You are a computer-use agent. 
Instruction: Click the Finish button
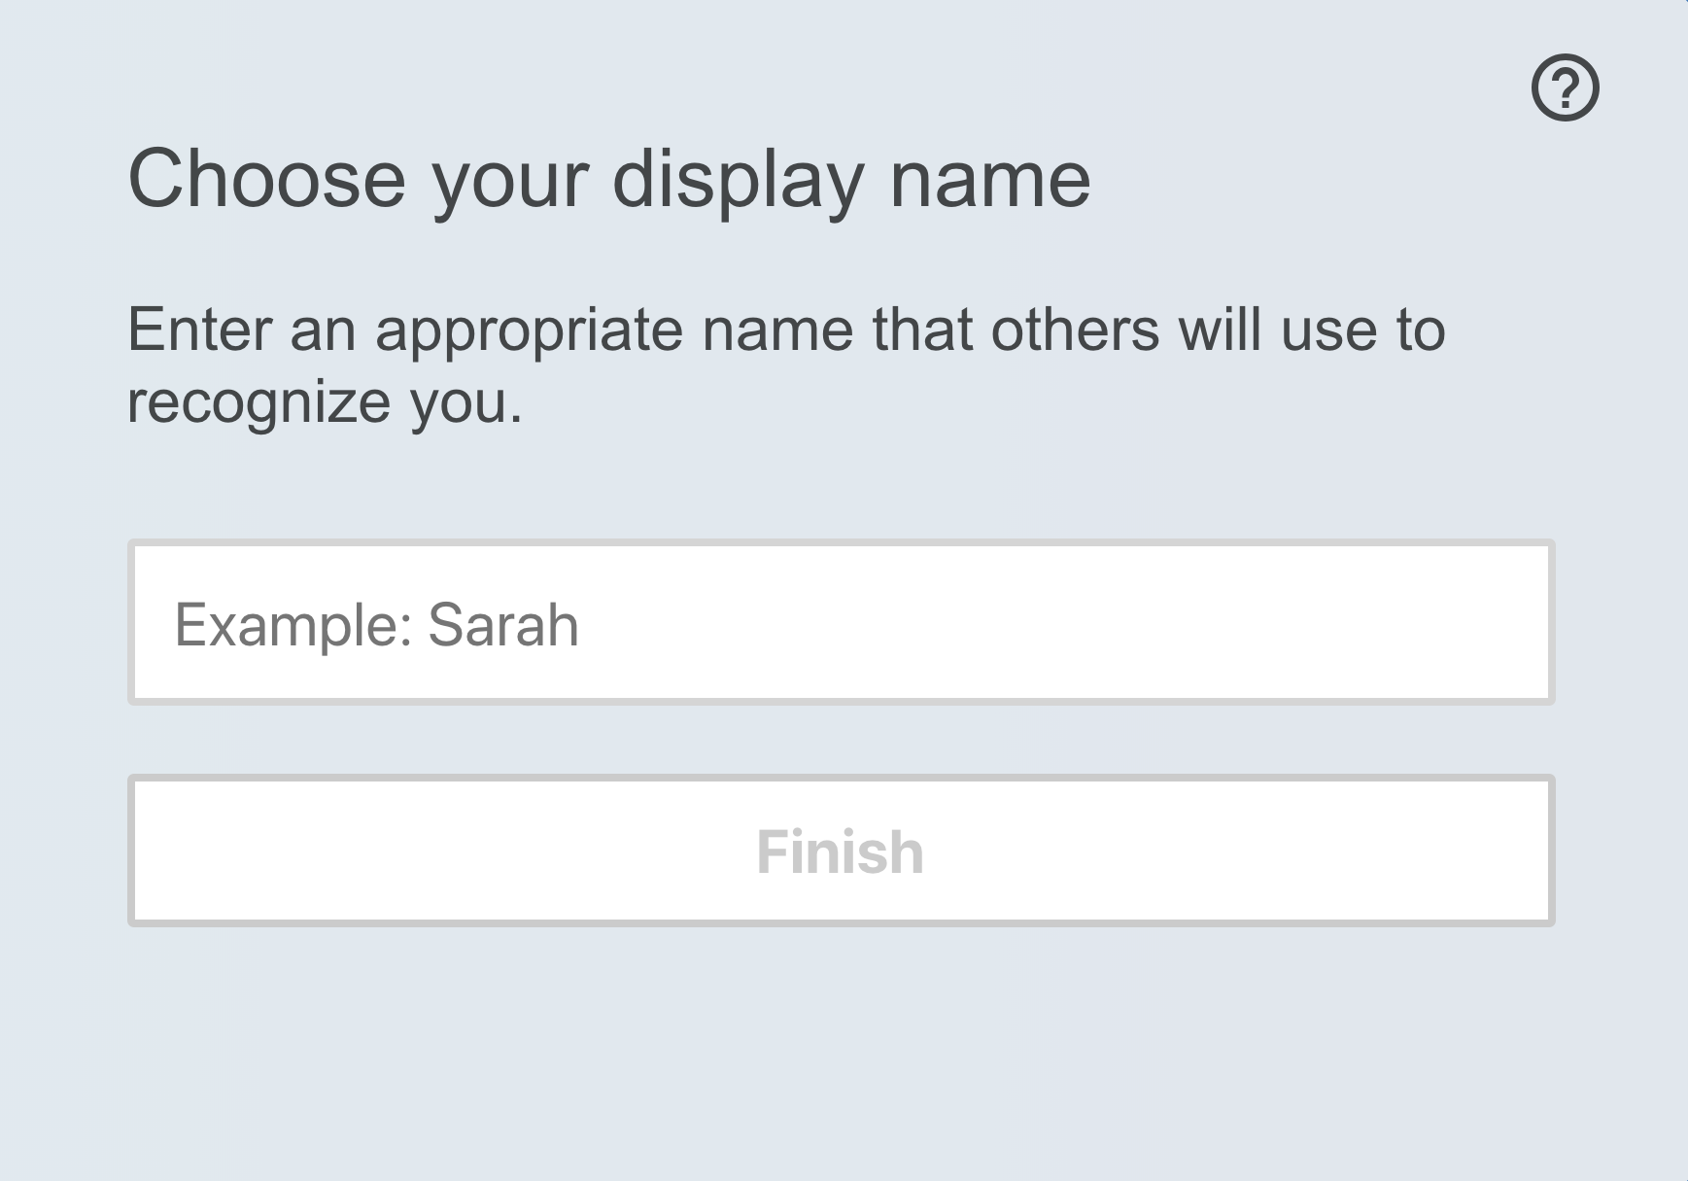[x=841, y=851]
